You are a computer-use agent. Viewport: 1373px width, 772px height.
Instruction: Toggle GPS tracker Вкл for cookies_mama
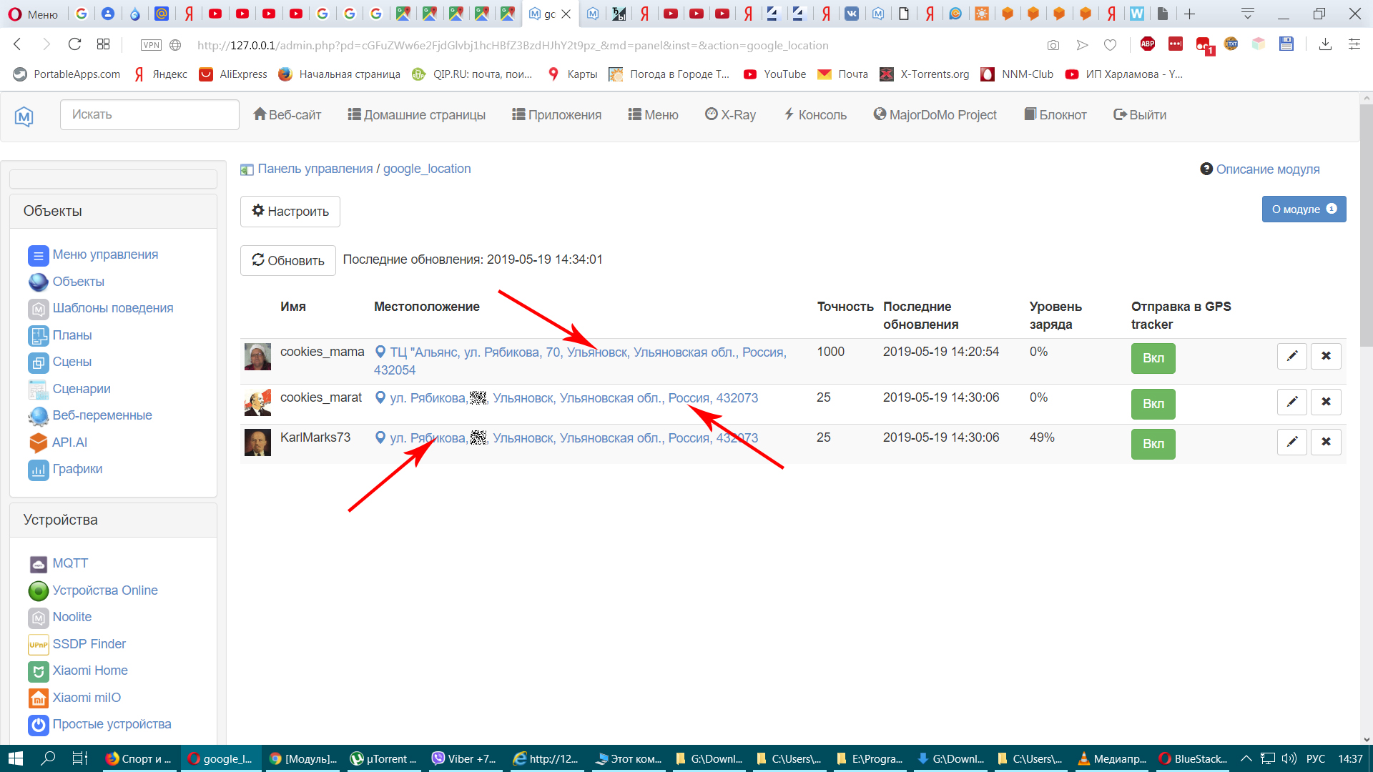point(1153,358)
